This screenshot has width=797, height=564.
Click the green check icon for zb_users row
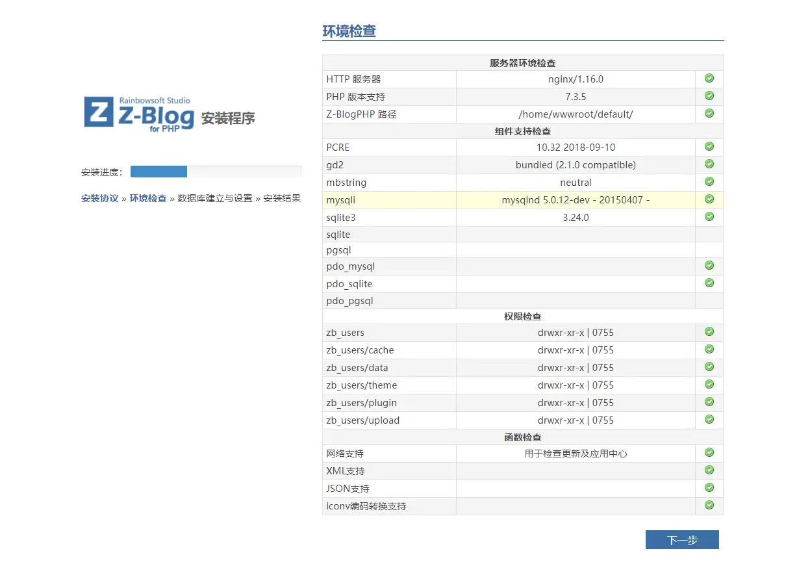[709, 331]
